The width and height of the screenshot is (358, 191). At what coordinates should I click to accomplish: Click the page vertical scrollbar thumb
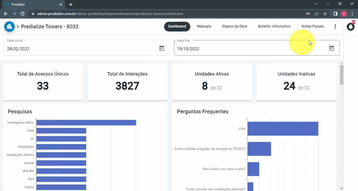click(x=341, y=75)
